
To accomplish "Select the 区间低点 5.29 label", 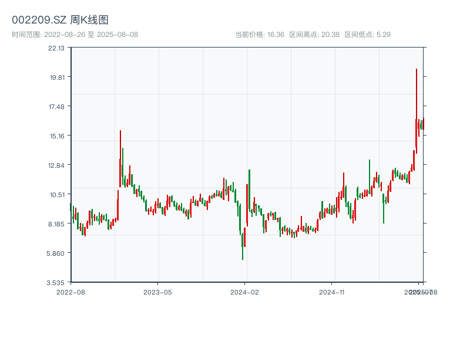I will click(367, 35).
